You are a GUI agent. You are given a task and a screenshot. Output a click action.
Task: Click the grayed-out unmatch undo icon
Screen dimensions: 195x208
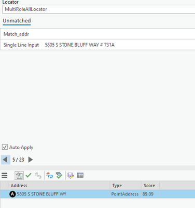tap(38, 175)
